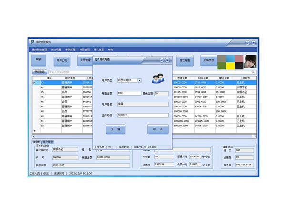Click the 剩余金额 column header

(204, 78)
